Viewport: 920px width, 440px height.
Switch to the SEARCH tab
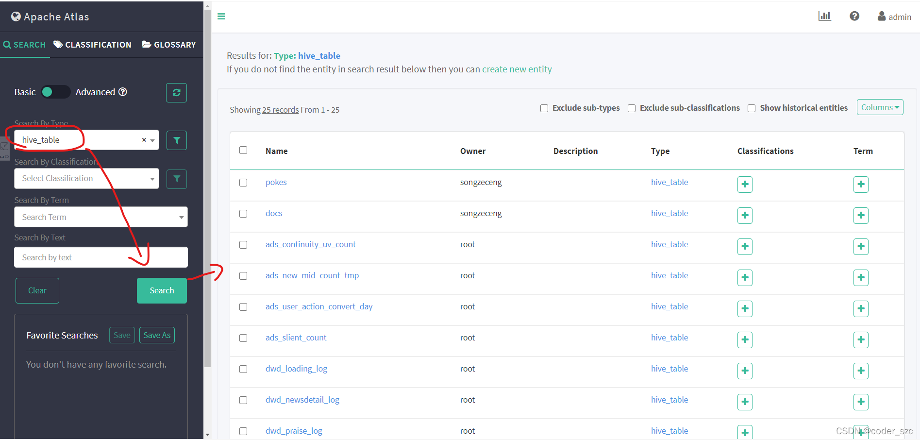[25, 45]
